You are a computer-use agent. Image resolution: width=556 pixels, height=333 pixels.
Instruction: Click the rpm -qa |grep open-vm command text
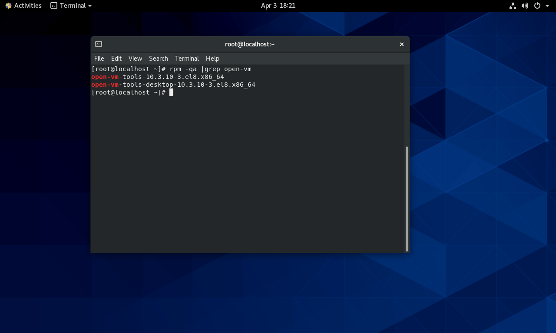tap(211, 69)
